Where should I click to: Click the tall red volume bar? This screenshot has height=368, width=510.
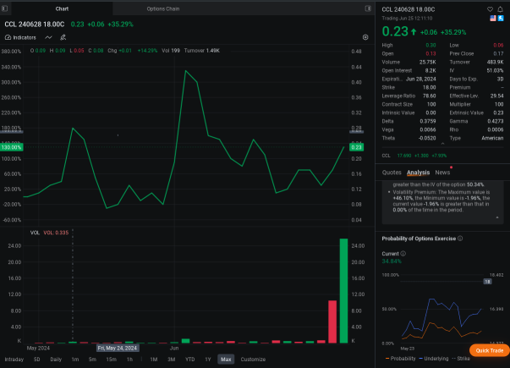coord(332,321)
